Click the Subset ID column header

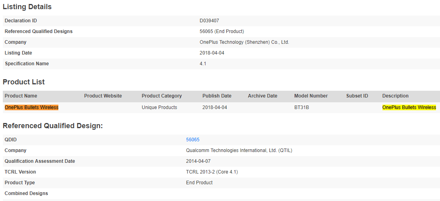(x=357, y=96)
